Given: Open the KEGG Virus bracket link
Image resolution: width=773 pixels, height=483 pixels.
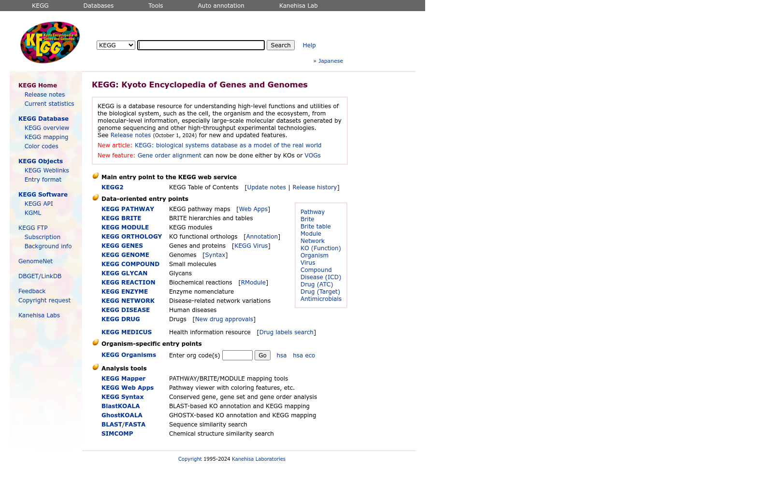Looking at the screenshot, I should pos(251,246).
